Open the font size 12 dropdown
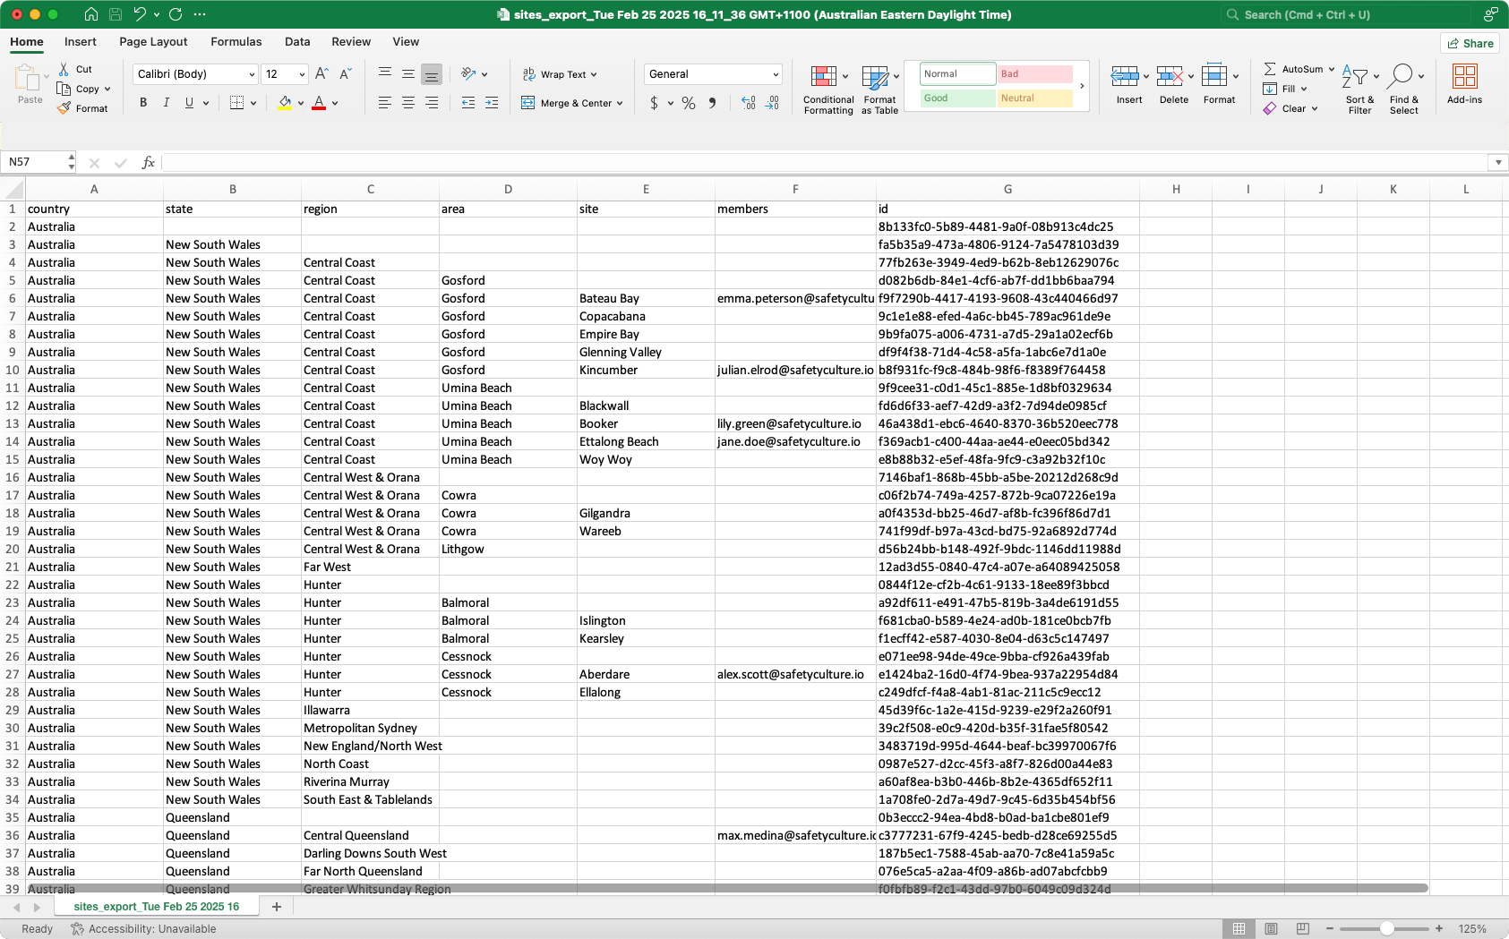Viewport: 1509px width, 939px height. tap(302, 74)
